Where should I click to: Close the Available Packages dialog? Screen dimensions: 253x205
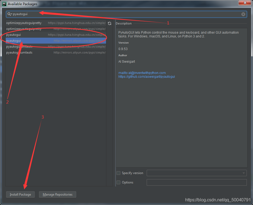245,3
